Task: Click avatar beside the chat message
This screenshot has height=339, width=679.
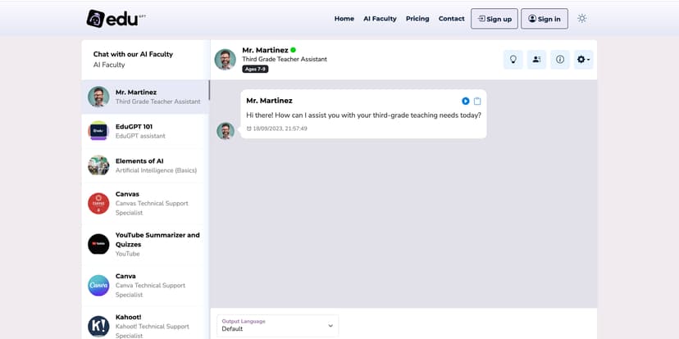Action: 226,131
